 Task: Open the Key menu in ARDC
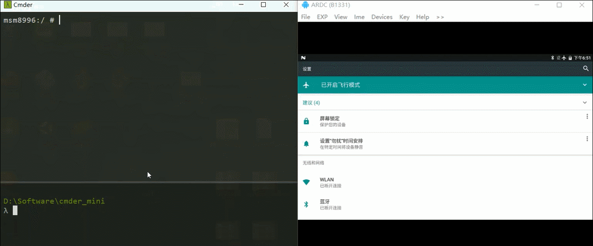pos(405,17)
